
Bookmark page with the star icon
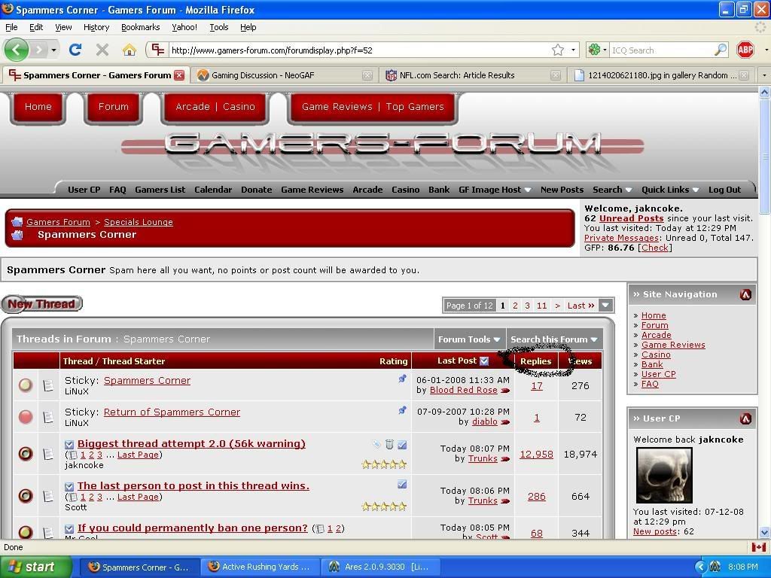pyautogui.click(x=558, y=50)
